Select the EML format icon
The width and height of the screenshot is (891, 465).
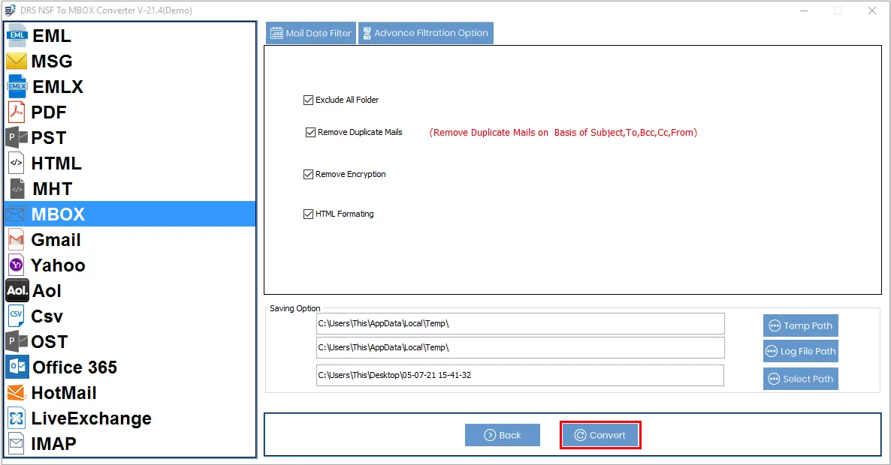pyautogui.click(x=17, y=35)
